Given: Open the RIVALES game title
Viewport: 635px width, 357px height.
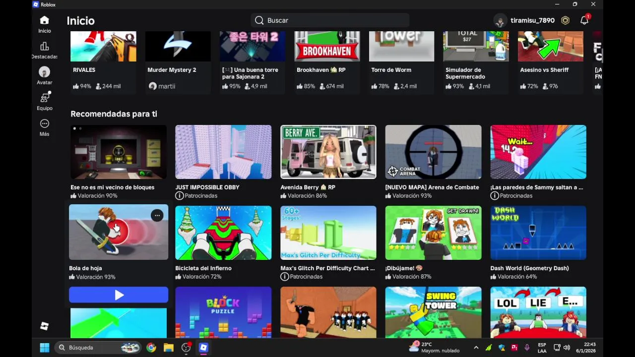Looking at the screenshot, I should click(84, 70).
